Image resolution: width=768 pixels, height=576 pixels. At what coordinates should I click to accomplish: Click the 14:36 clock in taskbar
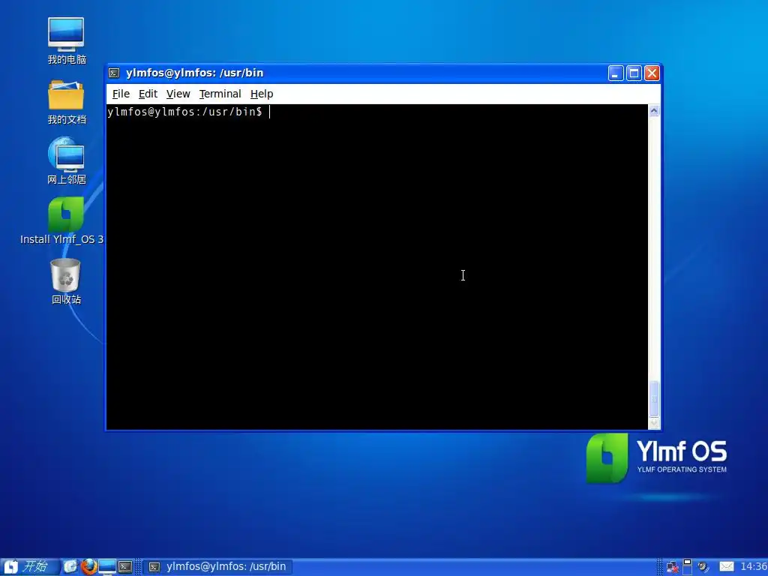(754, 567)
